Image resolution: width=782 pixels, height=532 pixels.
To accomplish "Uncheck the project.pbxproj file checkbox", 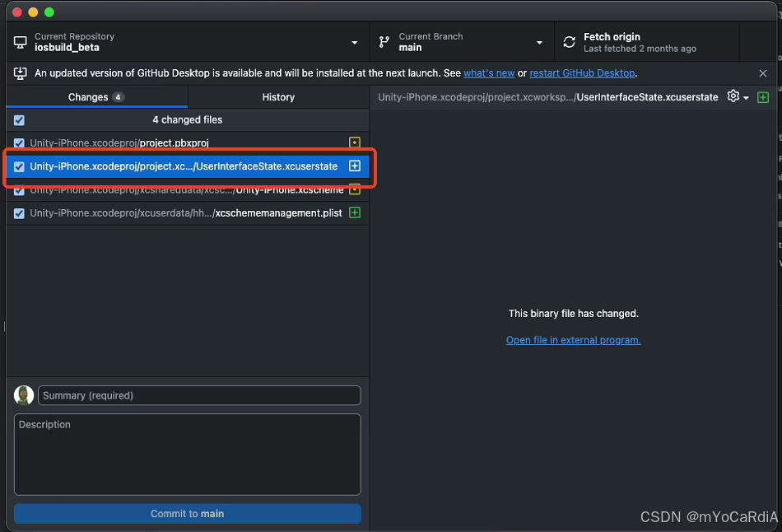I will (20, 143).
